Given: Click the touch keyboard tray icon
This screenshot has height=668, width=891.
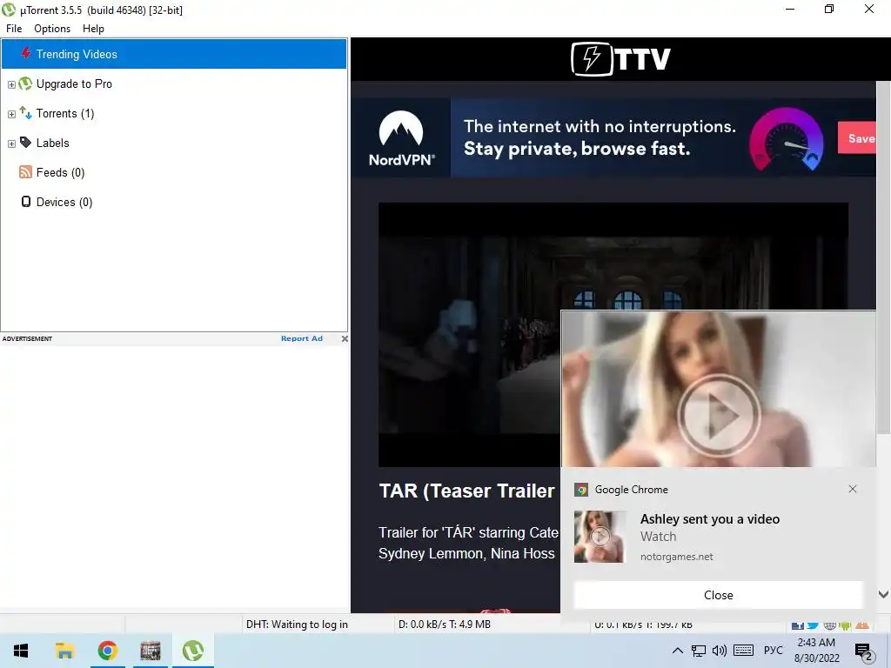Looking at the screenshot, I should click(x=743, y=651).
